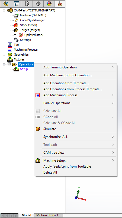
Task: Switch to the PropertyManager tab icon
Action: 17,4
